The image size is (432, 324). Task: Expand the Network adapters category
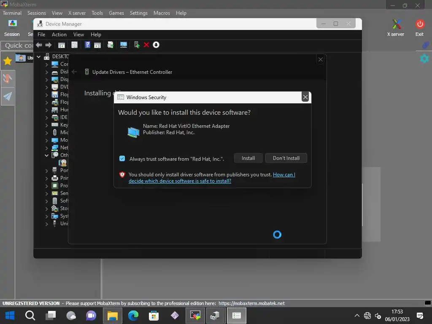pyautogui.click(x=46, y=148)
